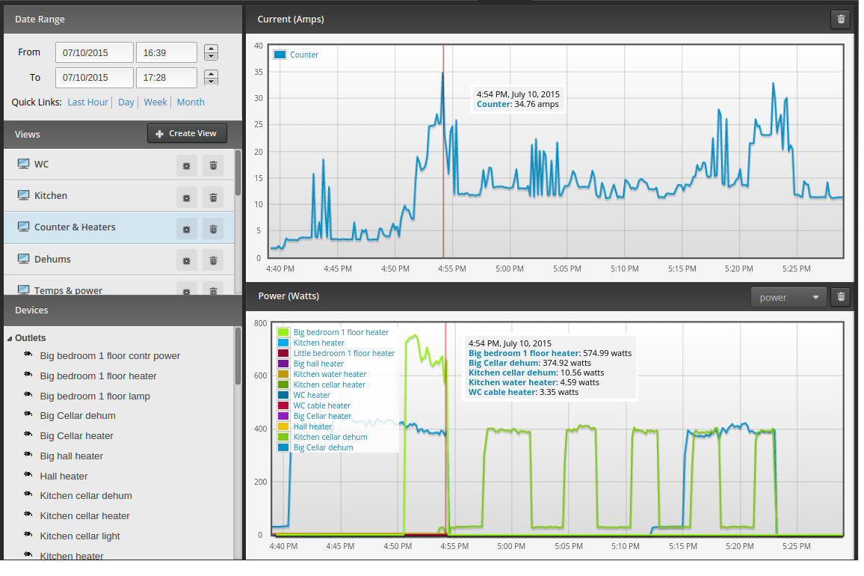The image size is (864, 576).
Task: Delete the Dehums view with trash icon
Action: point(213,260)
